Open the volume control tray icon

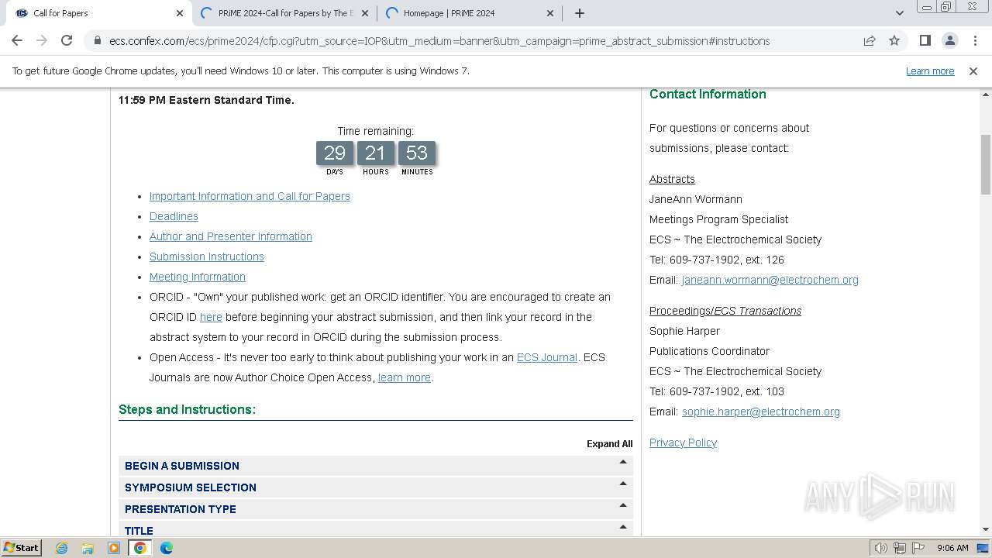(x=880, y=548)
